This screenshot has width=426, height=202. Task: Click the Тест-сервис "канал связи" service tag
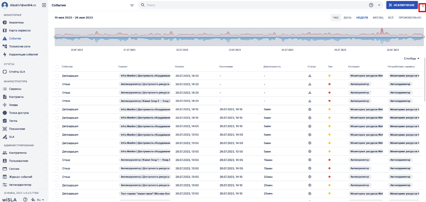pos(145,194)
